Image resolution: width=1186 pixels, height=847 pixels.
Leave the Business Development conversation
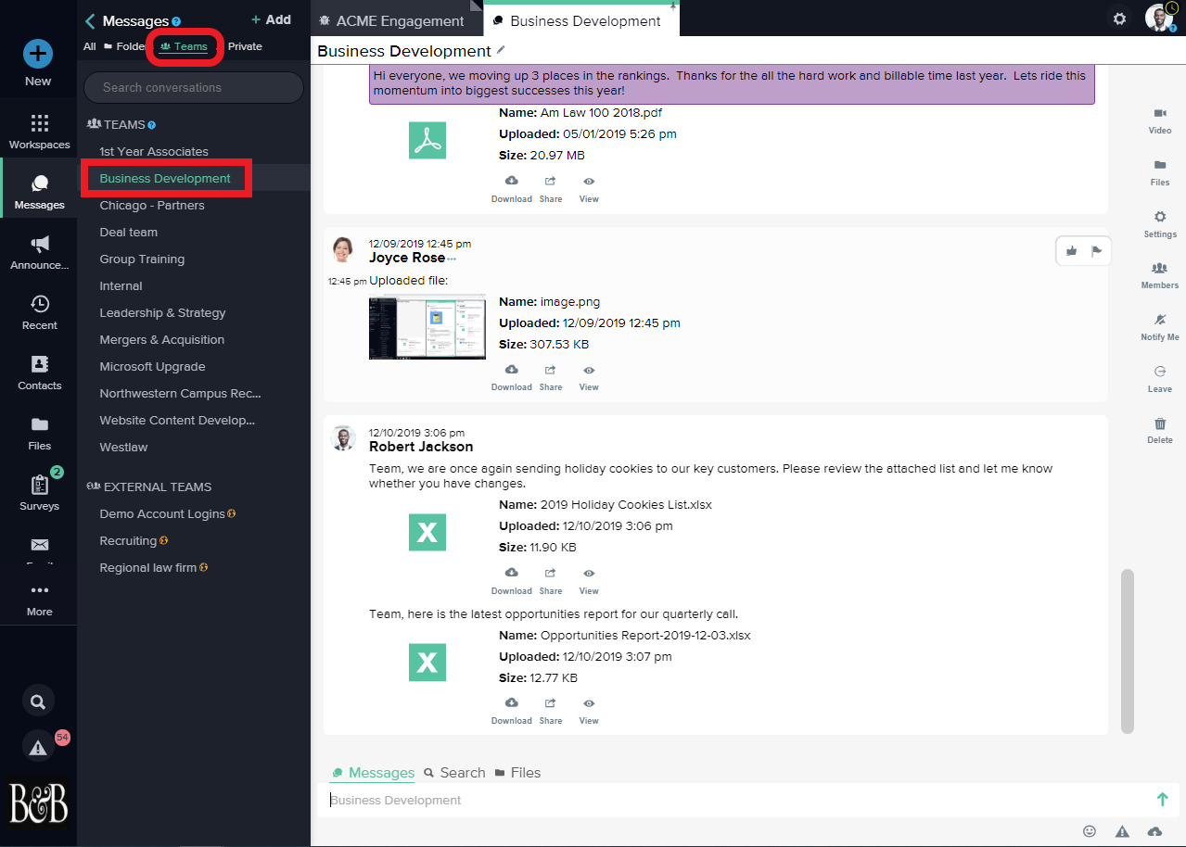click(1160, 379)
